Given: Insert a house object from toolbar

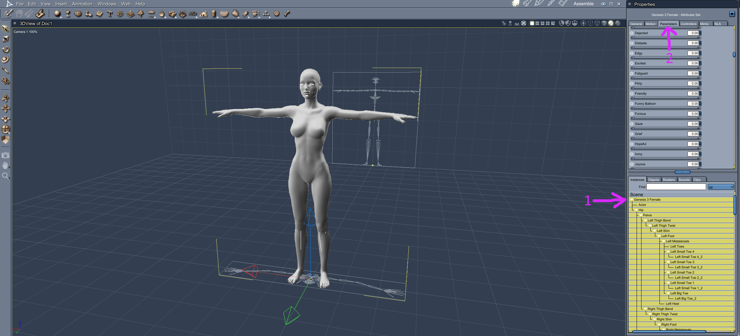Looking at the screenshot, I should (204, 14).
